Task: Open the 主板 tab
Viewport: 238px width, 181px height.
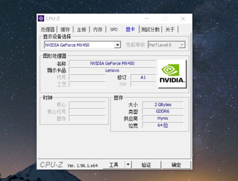Action: (x=82, y=30)
